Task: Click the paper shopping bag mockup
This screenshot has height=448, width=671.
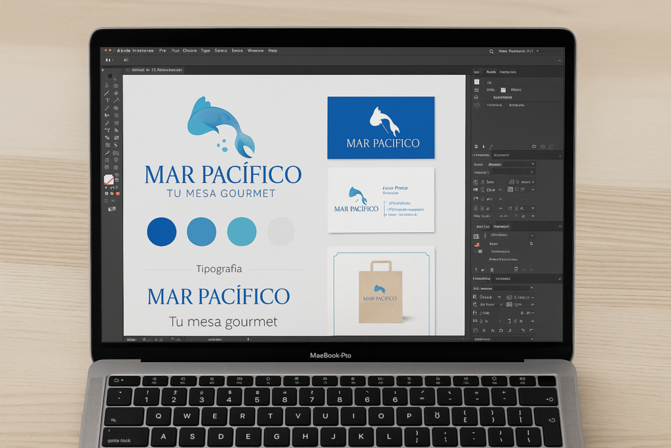Action: point(379,292)
